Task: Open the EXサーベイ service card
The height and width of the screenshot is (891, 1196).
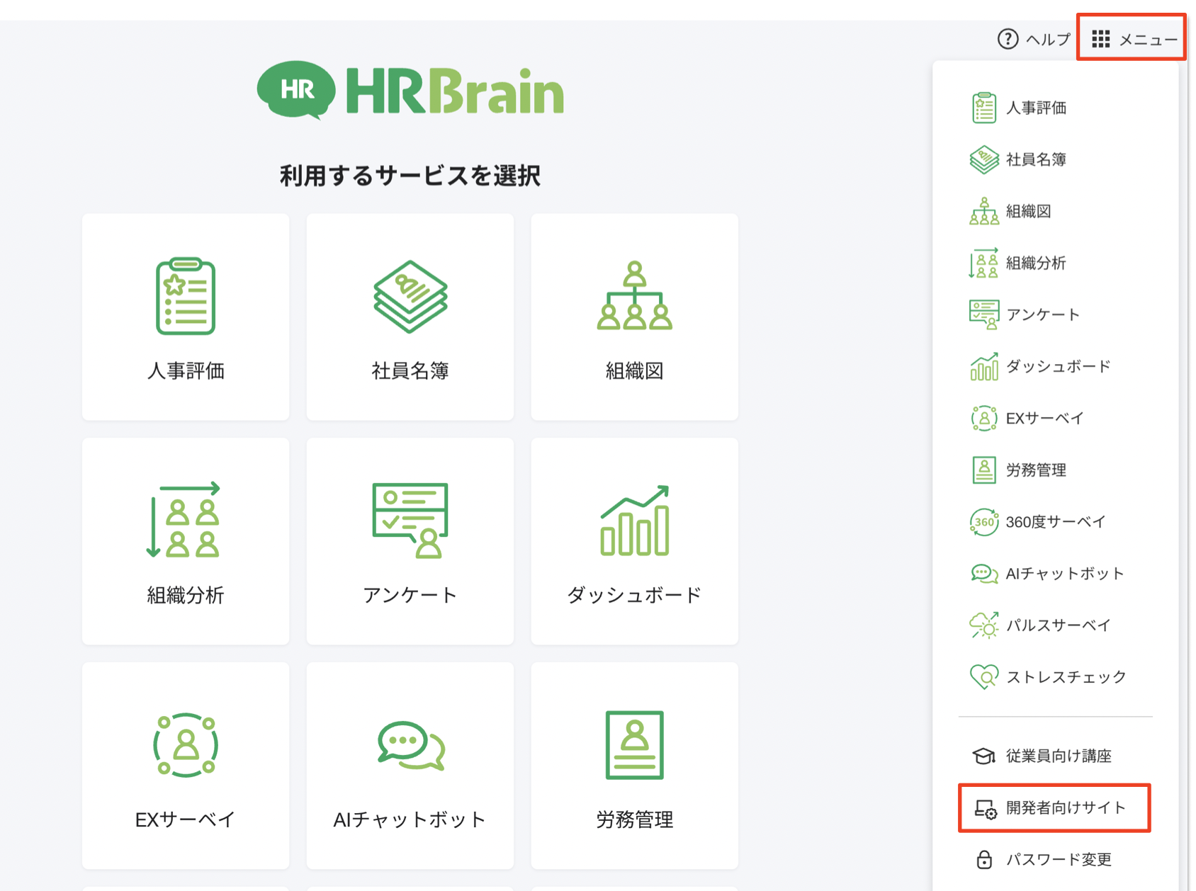Action: click(186, 766)
